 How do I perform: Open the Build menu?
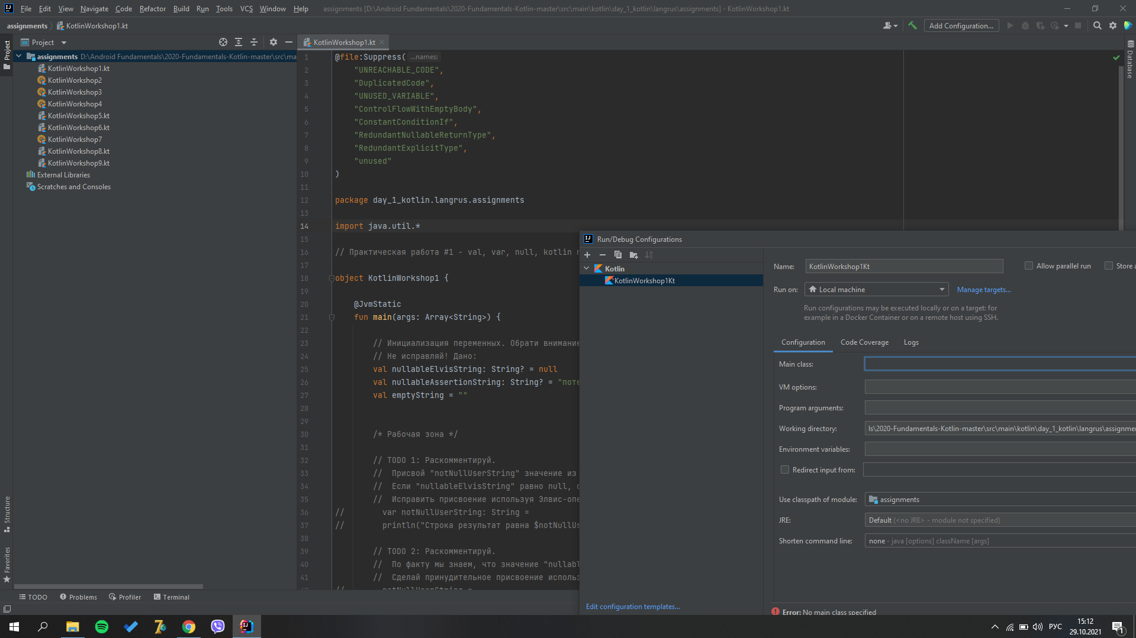(x=181, y=8)
